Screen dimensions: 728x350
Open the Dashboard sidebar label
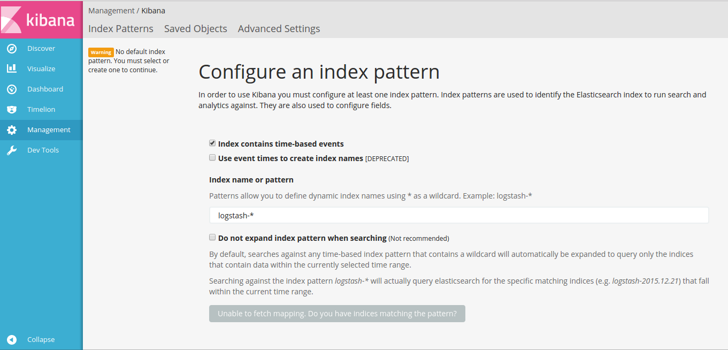point(45,89)
